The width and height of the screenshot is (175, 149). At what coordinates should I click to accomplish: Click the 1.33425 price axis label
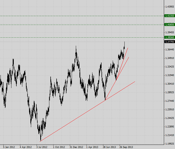(x=170, y=67)
